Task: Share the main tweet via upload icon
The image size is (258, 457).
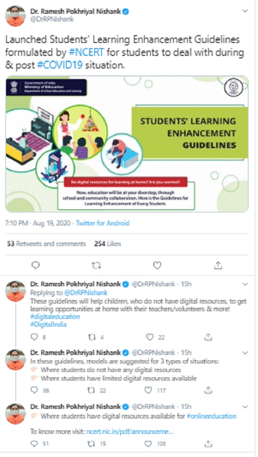Action: pos(218,265)
